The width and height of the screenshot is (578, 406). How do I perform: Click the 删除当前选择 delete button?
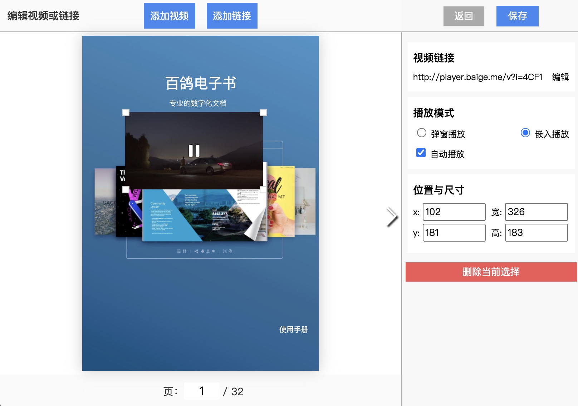491,272
